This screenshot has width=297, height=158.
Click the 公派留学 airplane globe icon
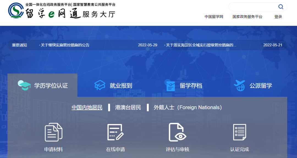click(x=240, y=86)
